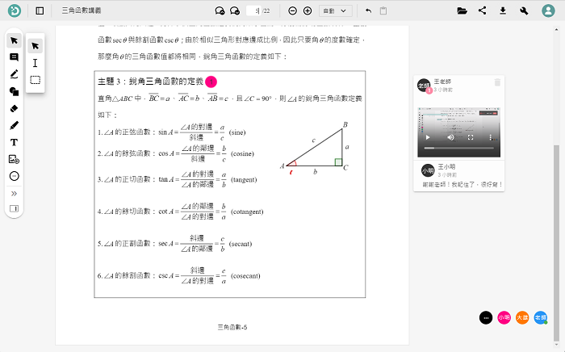This screenshot has height=352, width=565.
Task: Play the video in 王老師's comment
Action: (428, 138)
